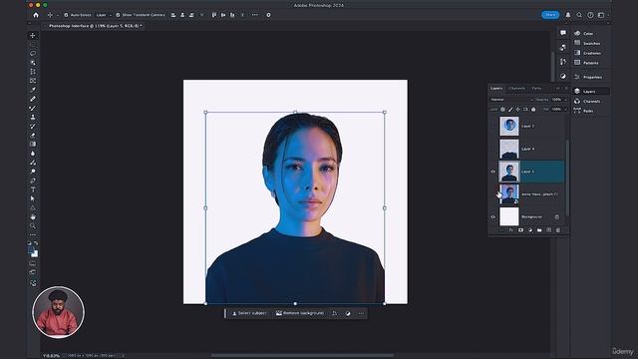The height and width of the screenshot is (359, 638).
Task: Select the Brush tool
Action: coord(33,108)
